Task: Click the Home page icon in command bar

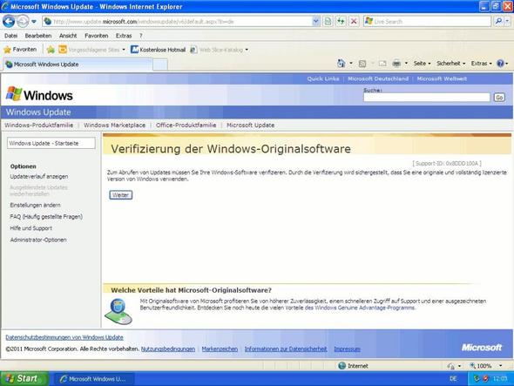Action: click(x=341, y=64)
